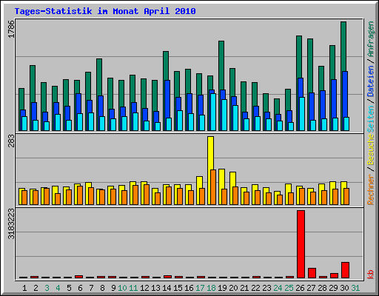This screenshot has height=296, width=379.
Task: Select the y-axis value 283
Action: 11,141
